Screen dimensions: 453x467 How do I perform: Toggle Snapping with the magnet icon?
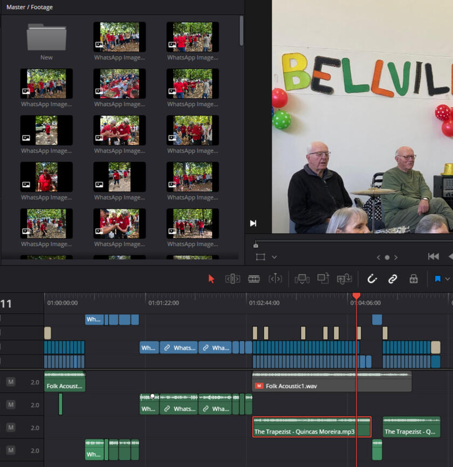pos(372,279)
